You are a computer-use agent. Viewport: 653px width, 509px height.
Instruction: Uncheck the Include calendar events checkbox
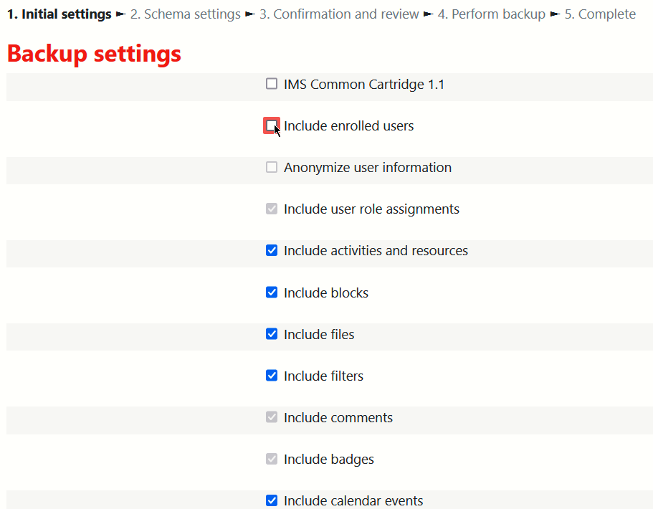click(272, 500)
